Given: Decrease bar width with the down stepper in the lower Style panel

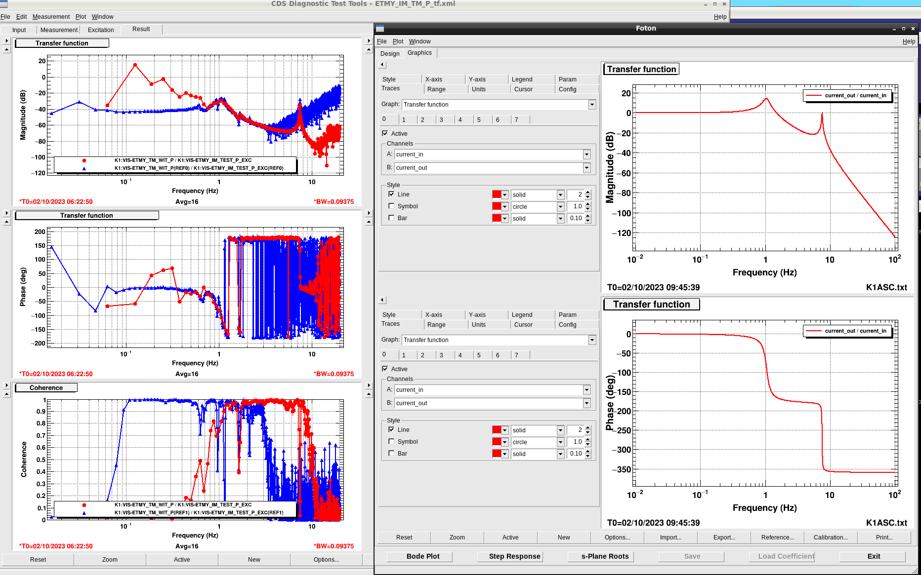Looking at the screenshot, I should click(x=588, y=456).
